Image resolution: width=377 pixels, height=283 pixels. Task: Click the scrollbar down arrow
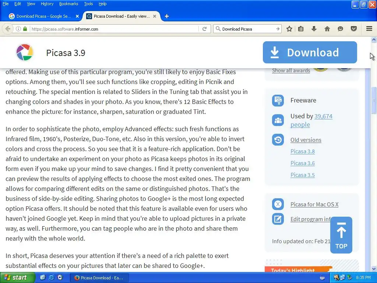[374, 269]
